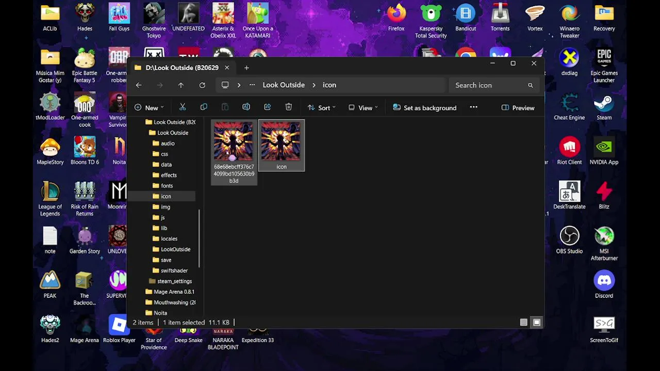Click Set as background button
660x371 pixels.
424,108
